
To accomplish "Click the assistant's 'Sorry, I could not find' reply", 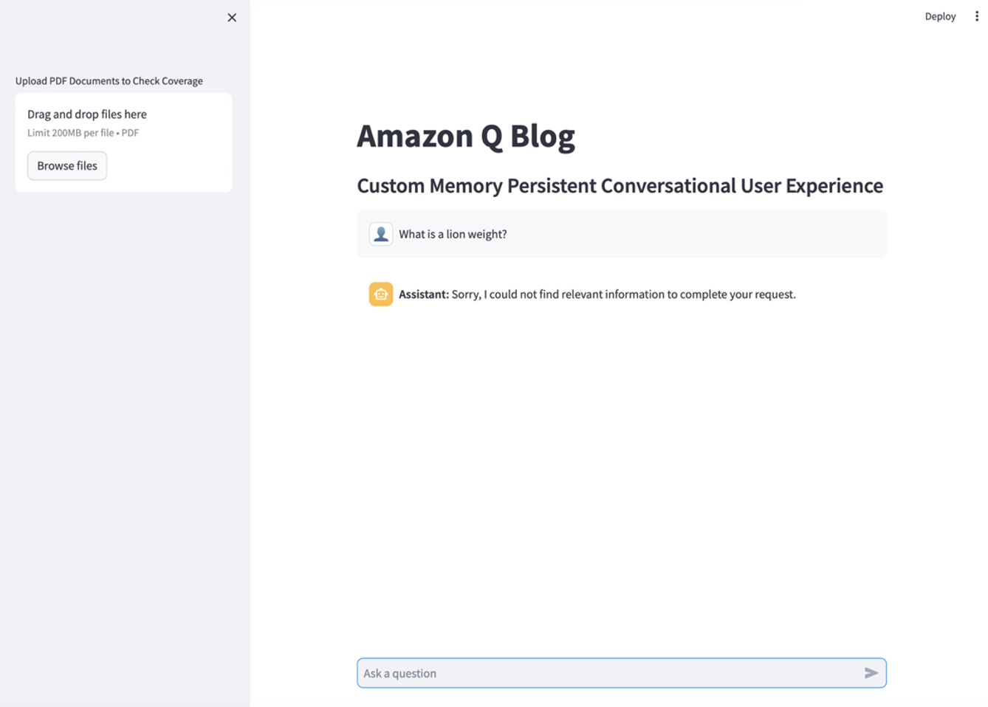I will tap(597, 294).
